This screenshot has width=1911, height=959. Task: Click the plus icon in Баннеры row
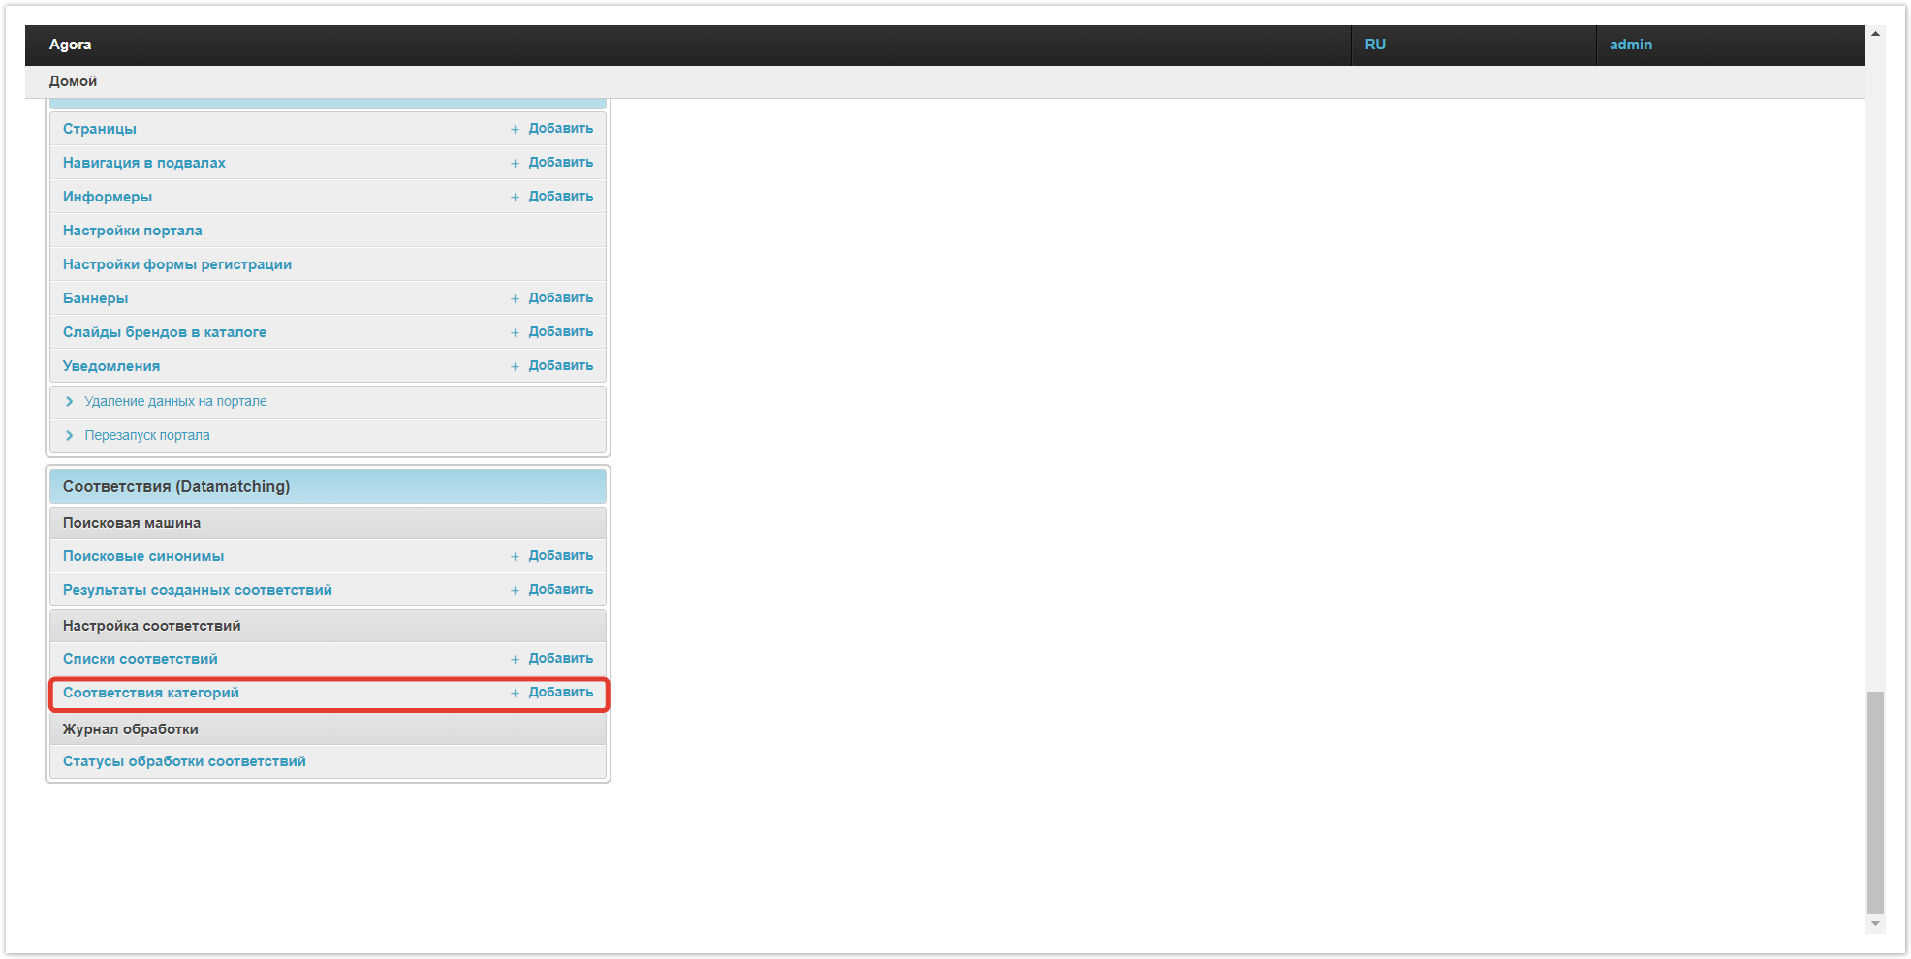(515, 298)
